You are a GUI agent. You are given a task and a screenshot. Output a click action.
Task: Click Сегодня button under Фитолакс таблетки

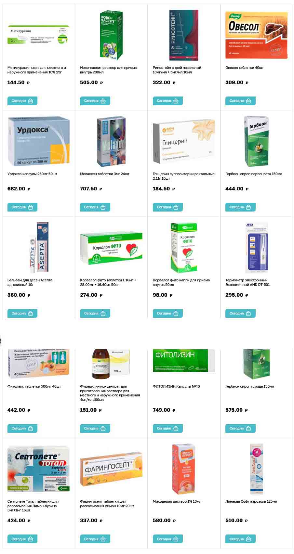(22, 428)
